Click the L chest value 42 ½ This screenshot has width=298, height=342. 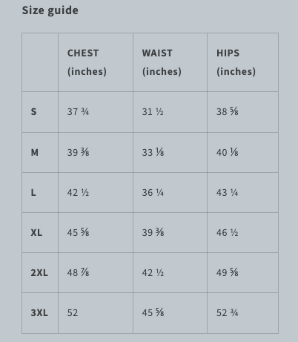[78, 193]
